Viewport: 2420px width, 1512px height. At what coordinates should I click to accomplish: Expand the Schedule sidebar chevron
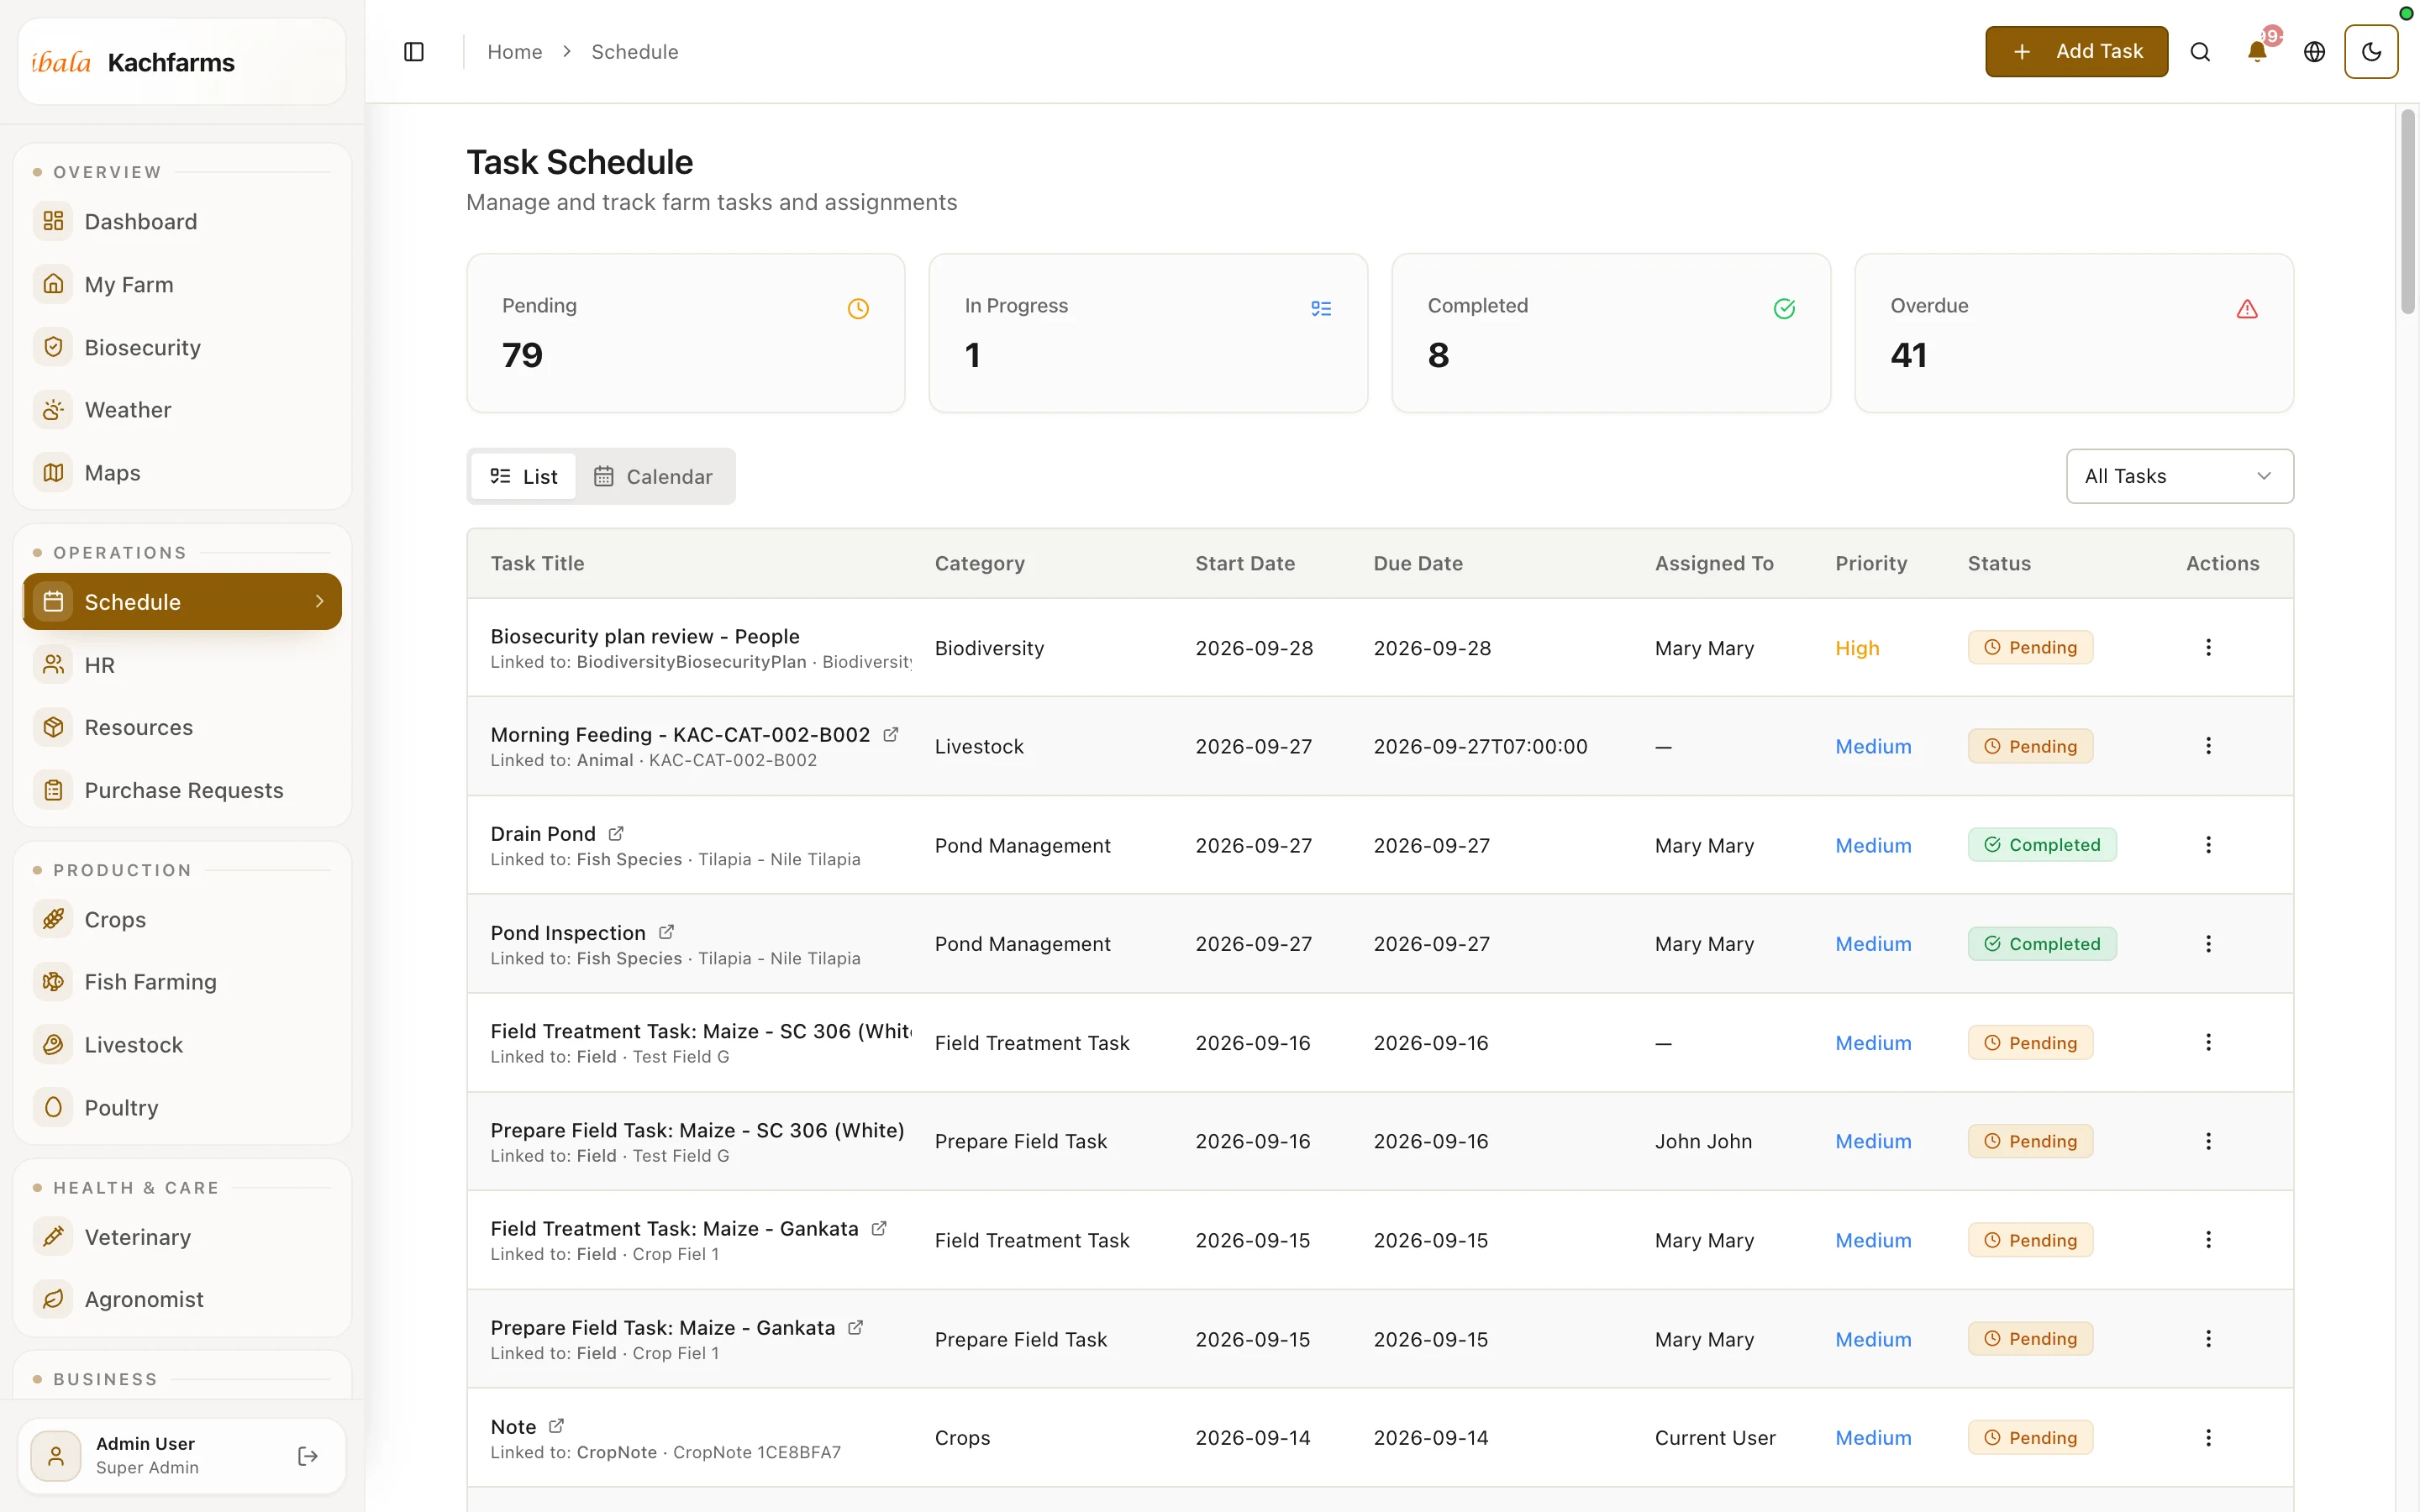click(319, 601)
